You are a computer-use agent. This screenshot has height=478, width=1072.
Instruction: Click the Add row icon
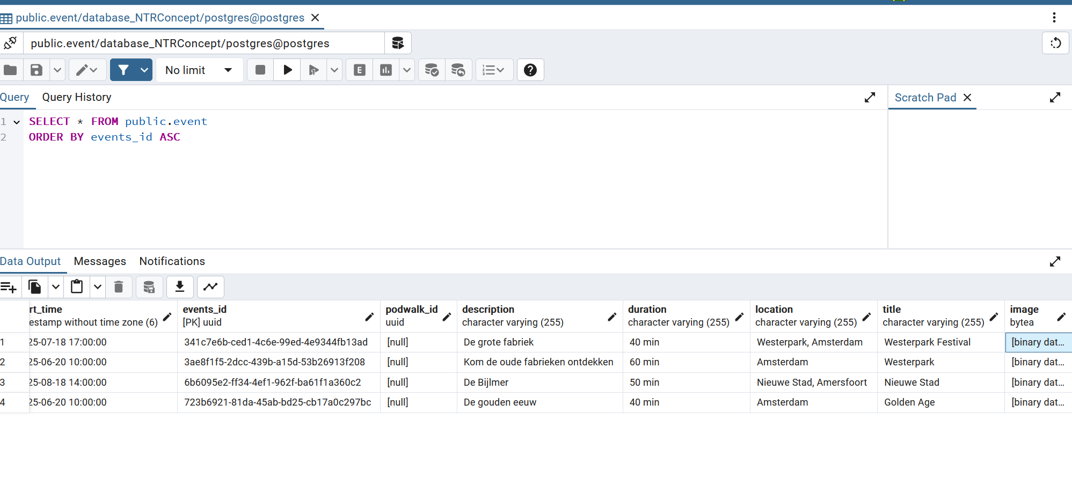coord(9,287)
